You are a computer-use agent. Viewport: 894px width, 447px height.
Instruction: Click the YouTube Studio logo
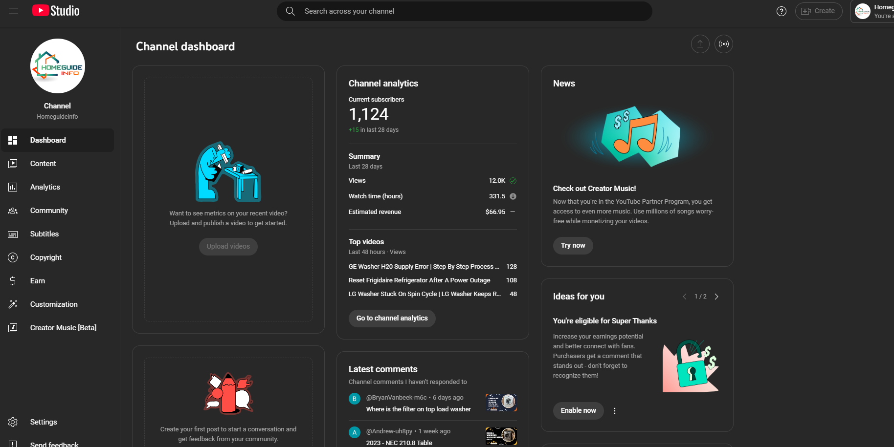(56, 11)
